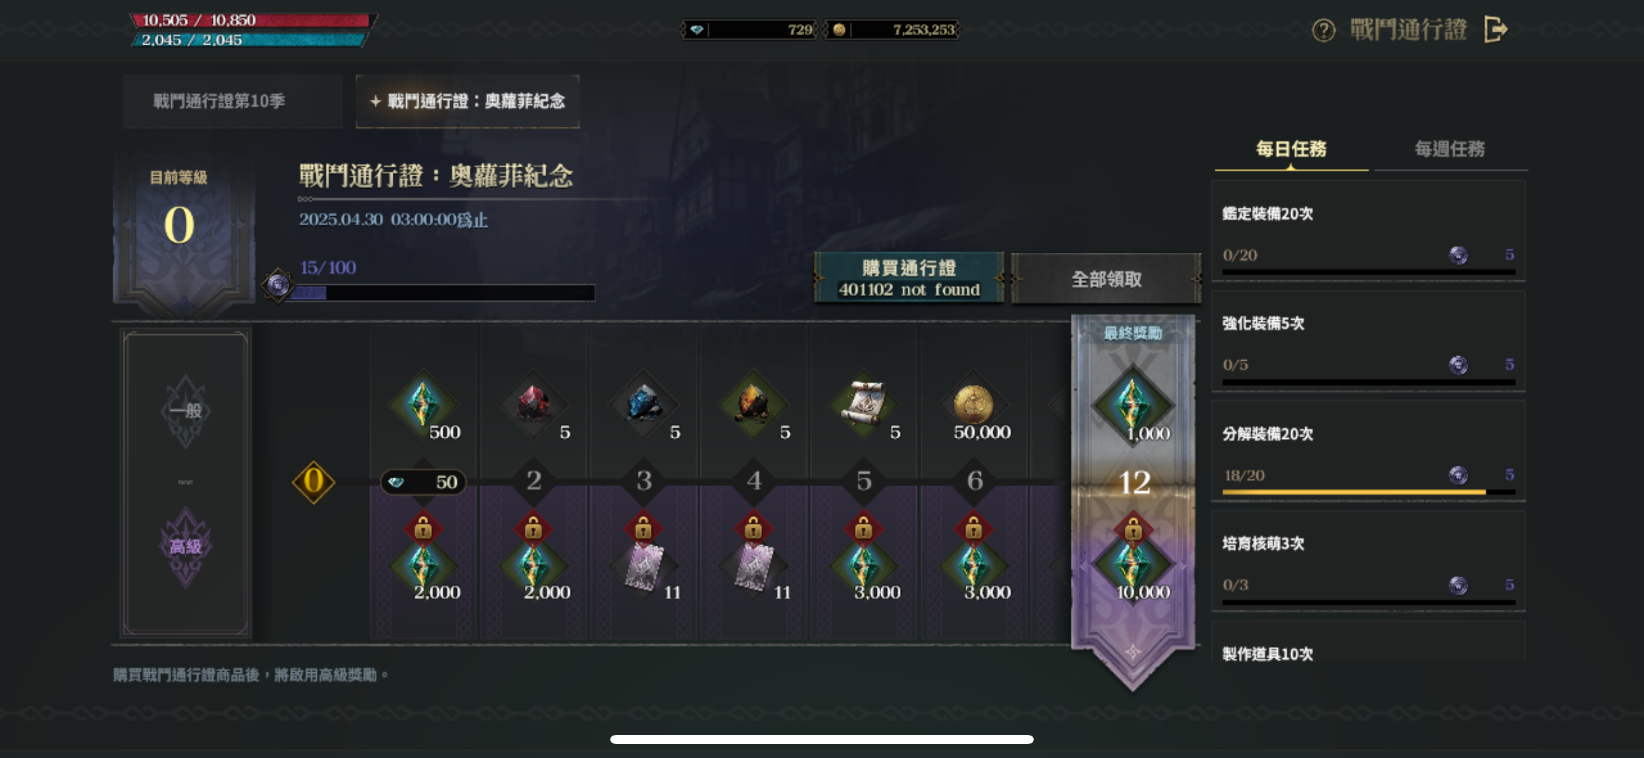
Task: Open the 戰鬥通行證:奧蘿菲紀念 tab
Action: [x=468, y=101]
